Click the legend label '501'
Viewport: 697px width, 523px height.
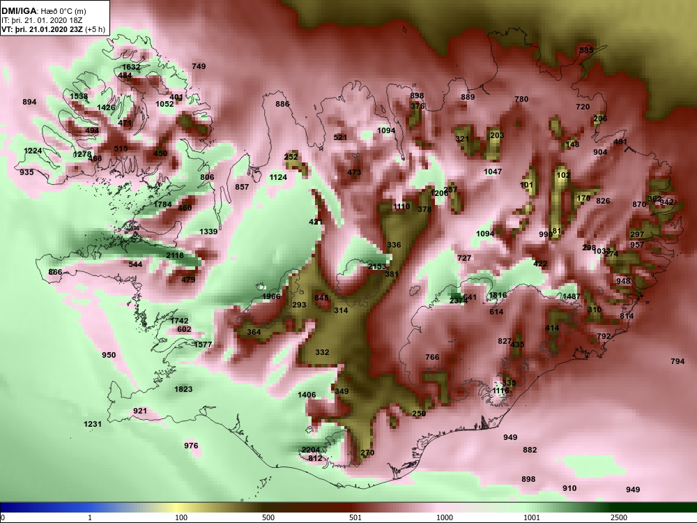(x=355, y=517)
